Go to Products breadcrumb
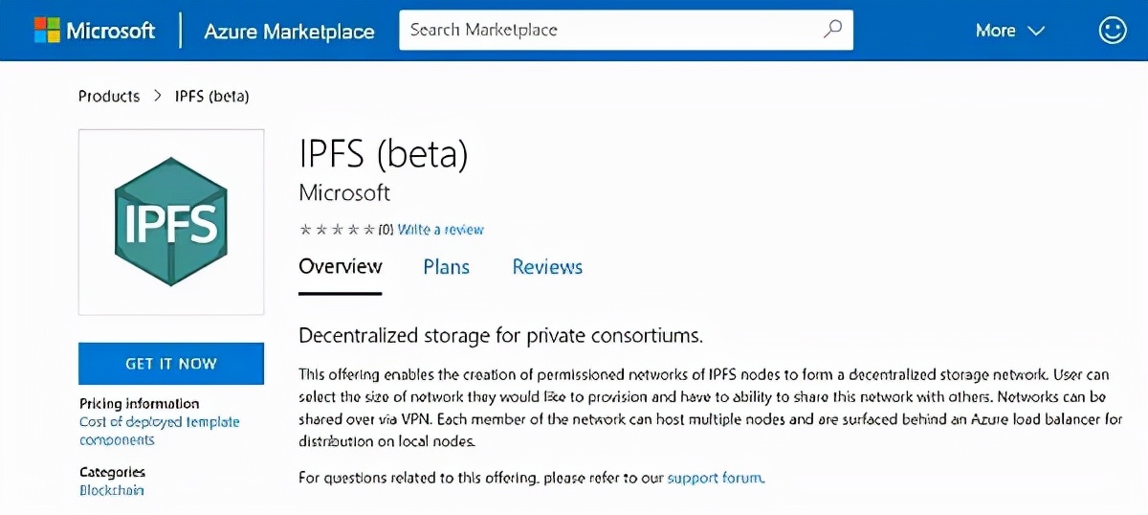Viewport: 1148px width, 515px height. click(109, 96)
